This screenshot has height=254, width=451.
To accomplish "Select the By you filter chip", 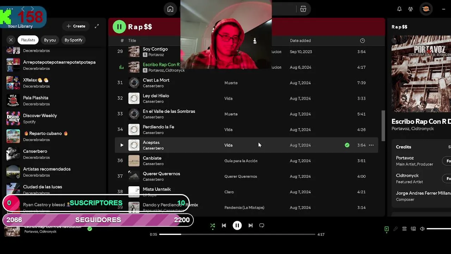I will point(50,40).
